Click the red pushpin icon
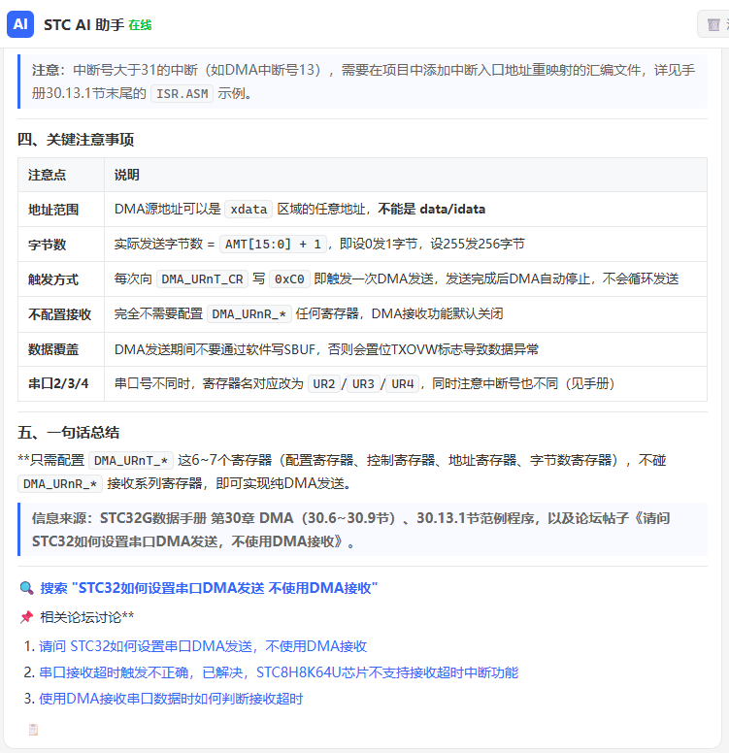This screenshot has width=729, height=753. 26,616
